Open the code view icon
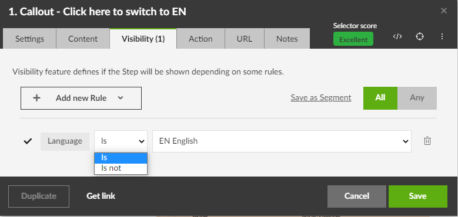This screenshot has width=458, height=217. tap(397, 36)
